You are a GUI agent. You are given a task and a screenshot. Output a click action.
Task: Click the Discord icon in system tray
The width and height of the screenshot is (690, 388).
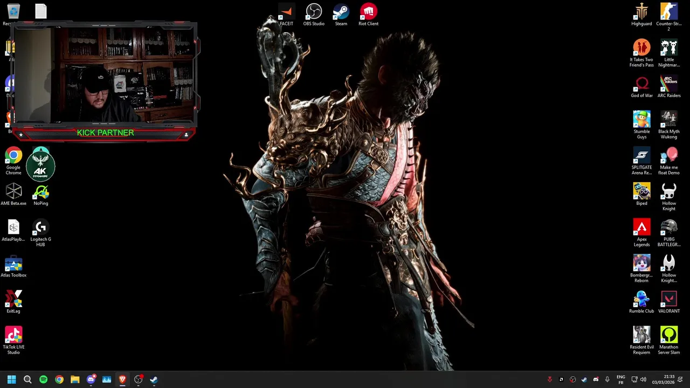(x=596, y=379)
